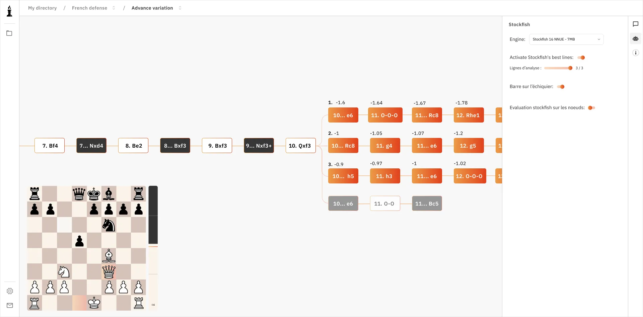Screen dimensions: 643x317
Task: Select move node 8. Be2
Action: pyautogui.click(x=133, y=146)
